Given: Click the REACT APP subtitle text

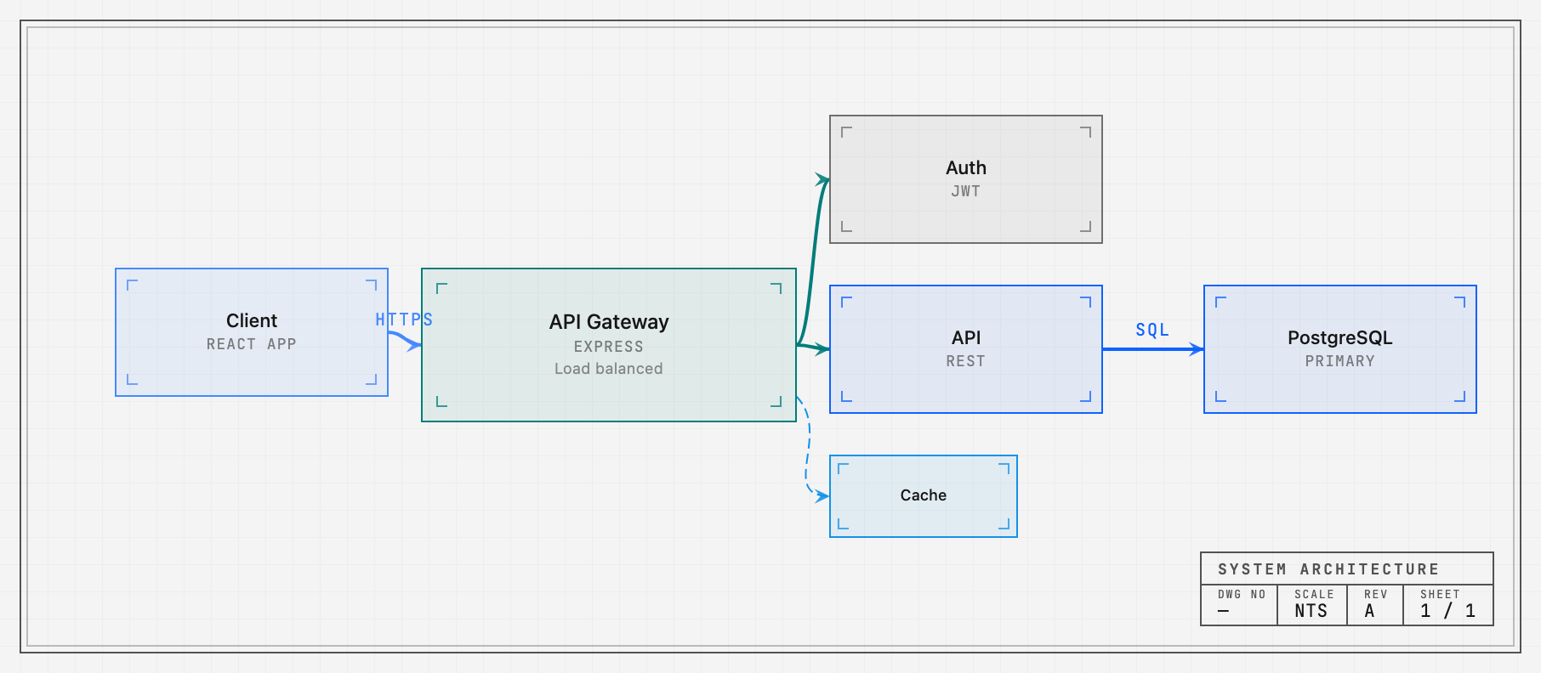Looking at the screenshot, I should coord(252,344).
